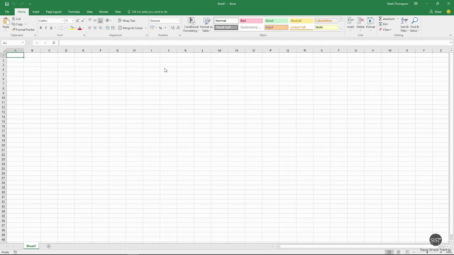Open Conditional Formatting menu
Viewport: 454px width, 255px height.
(191, 25)
